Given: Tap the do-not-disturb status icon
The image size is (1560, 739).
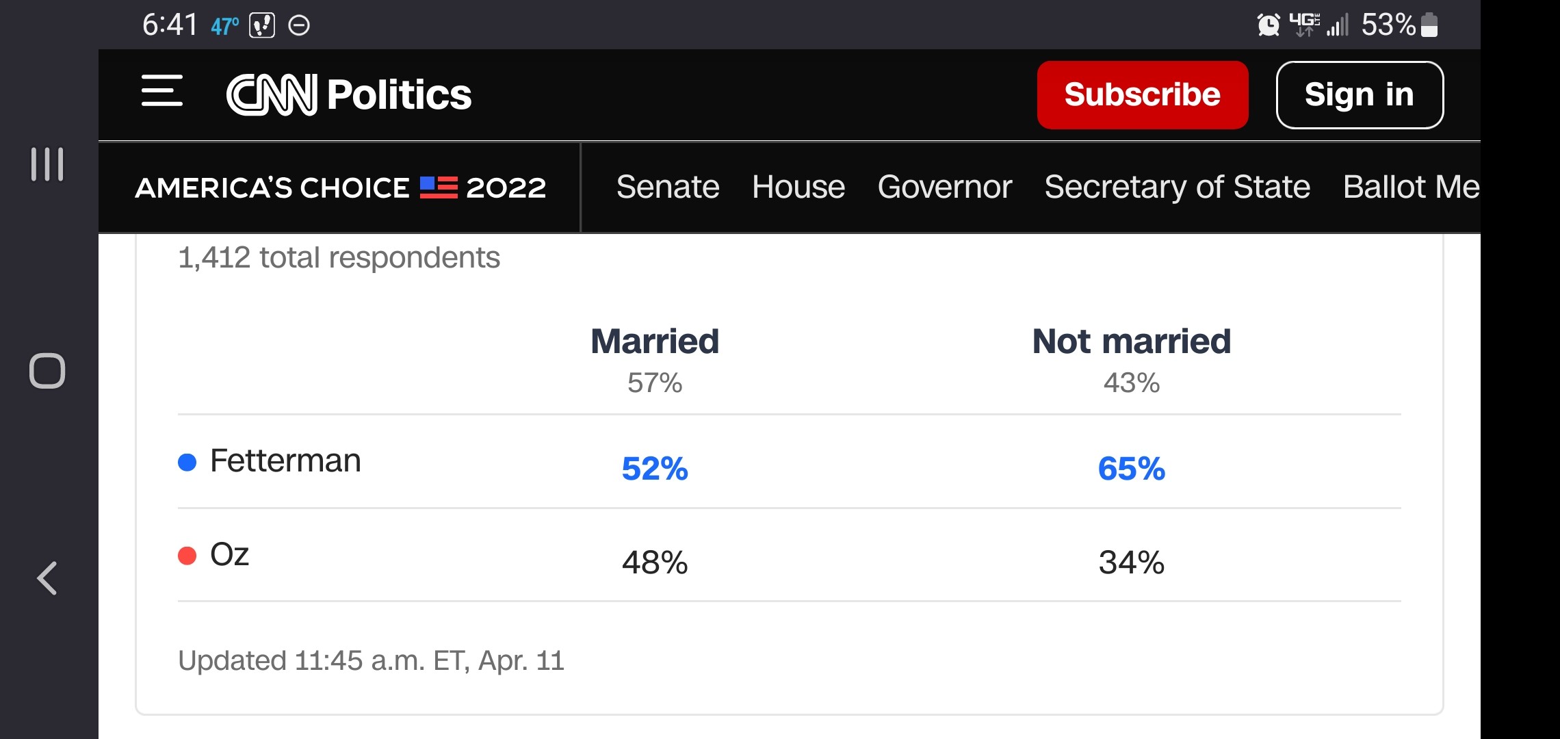Looking at the screenshot, I should [299, 25].
